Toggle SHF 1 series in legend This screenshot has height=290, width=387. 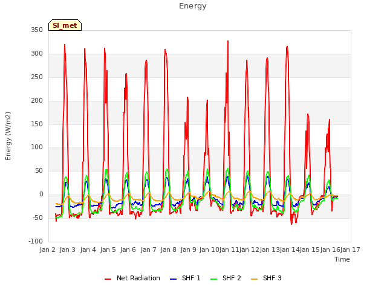[x=185, y=278]
